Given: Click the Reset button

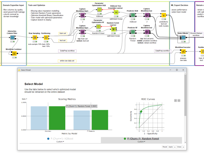Looking at the screenshot, I should [x=165, y=147].
